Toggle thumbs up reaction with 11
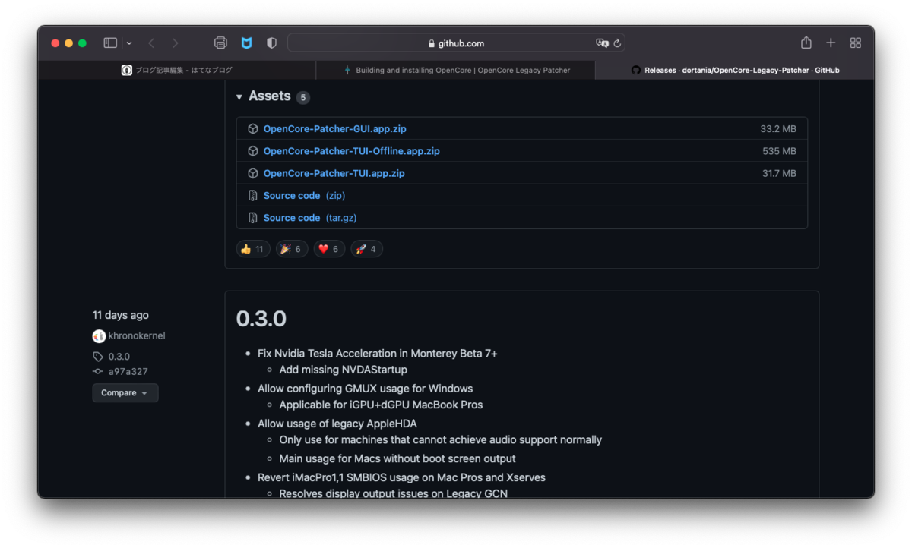Screen dimensions: 912x548 tap(253, 249)
